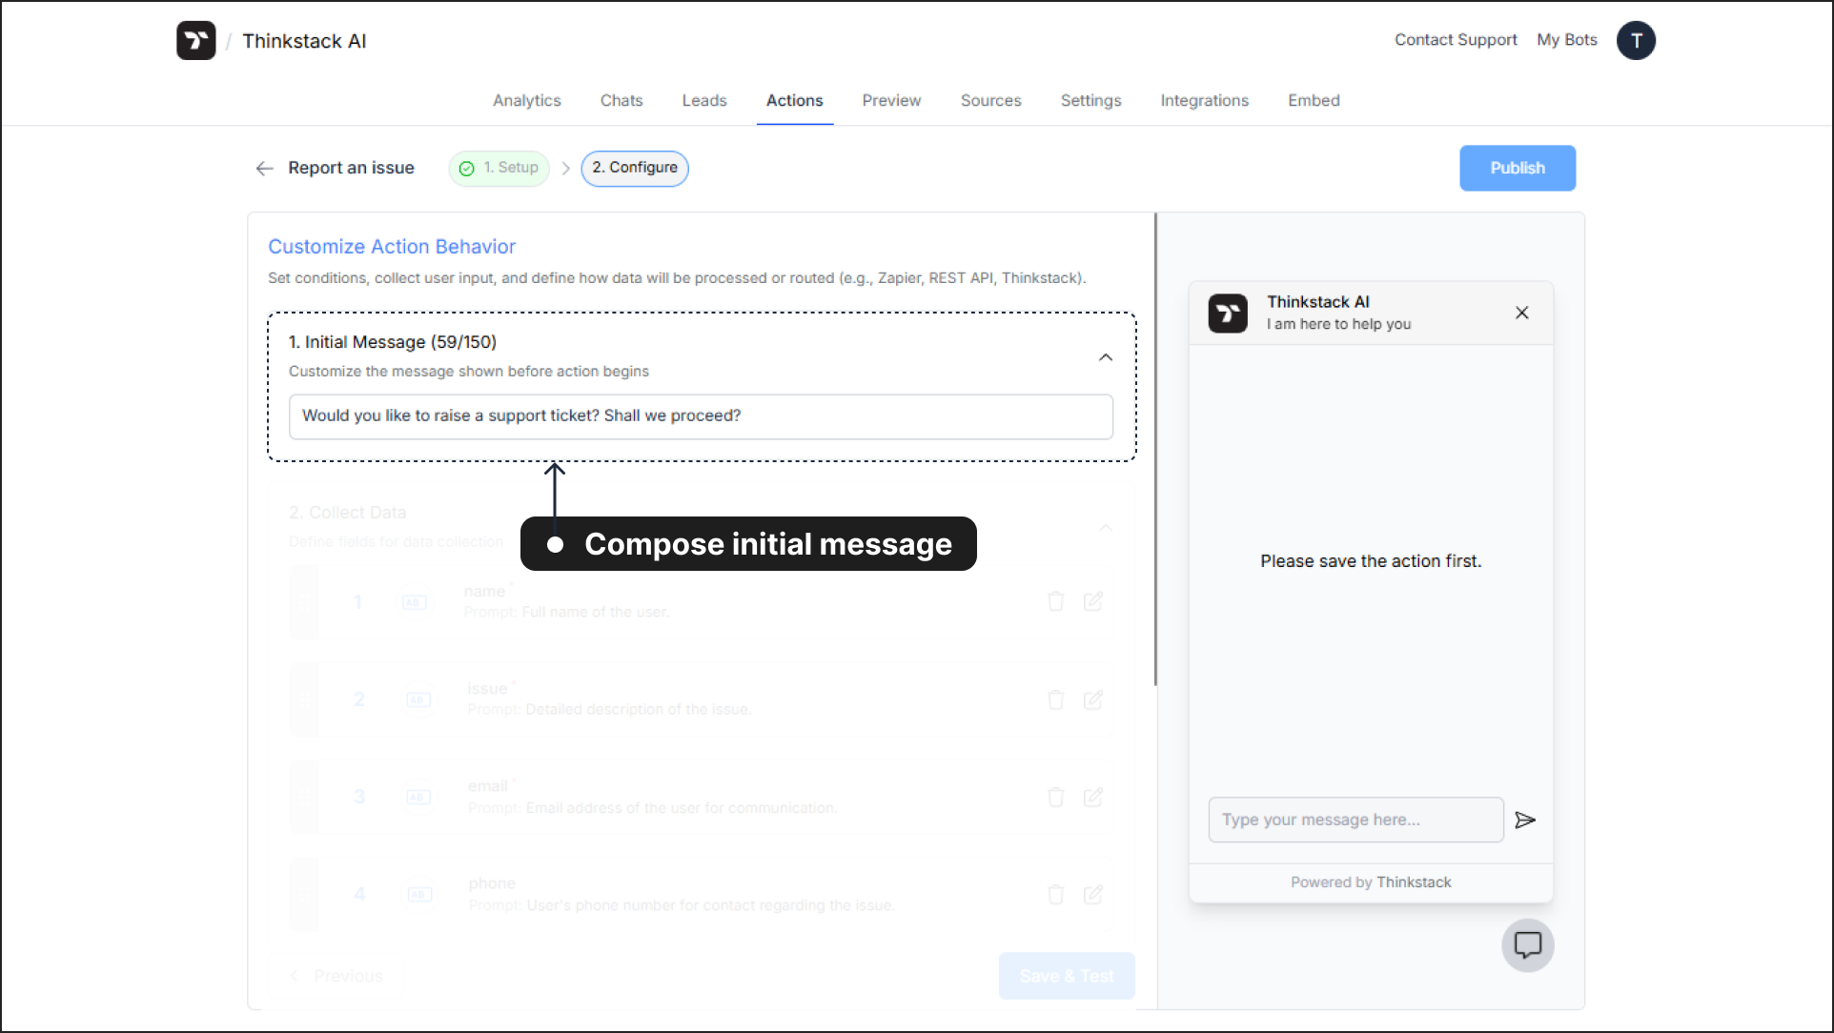Go to the 1. Setup step

tap(499, 169)
